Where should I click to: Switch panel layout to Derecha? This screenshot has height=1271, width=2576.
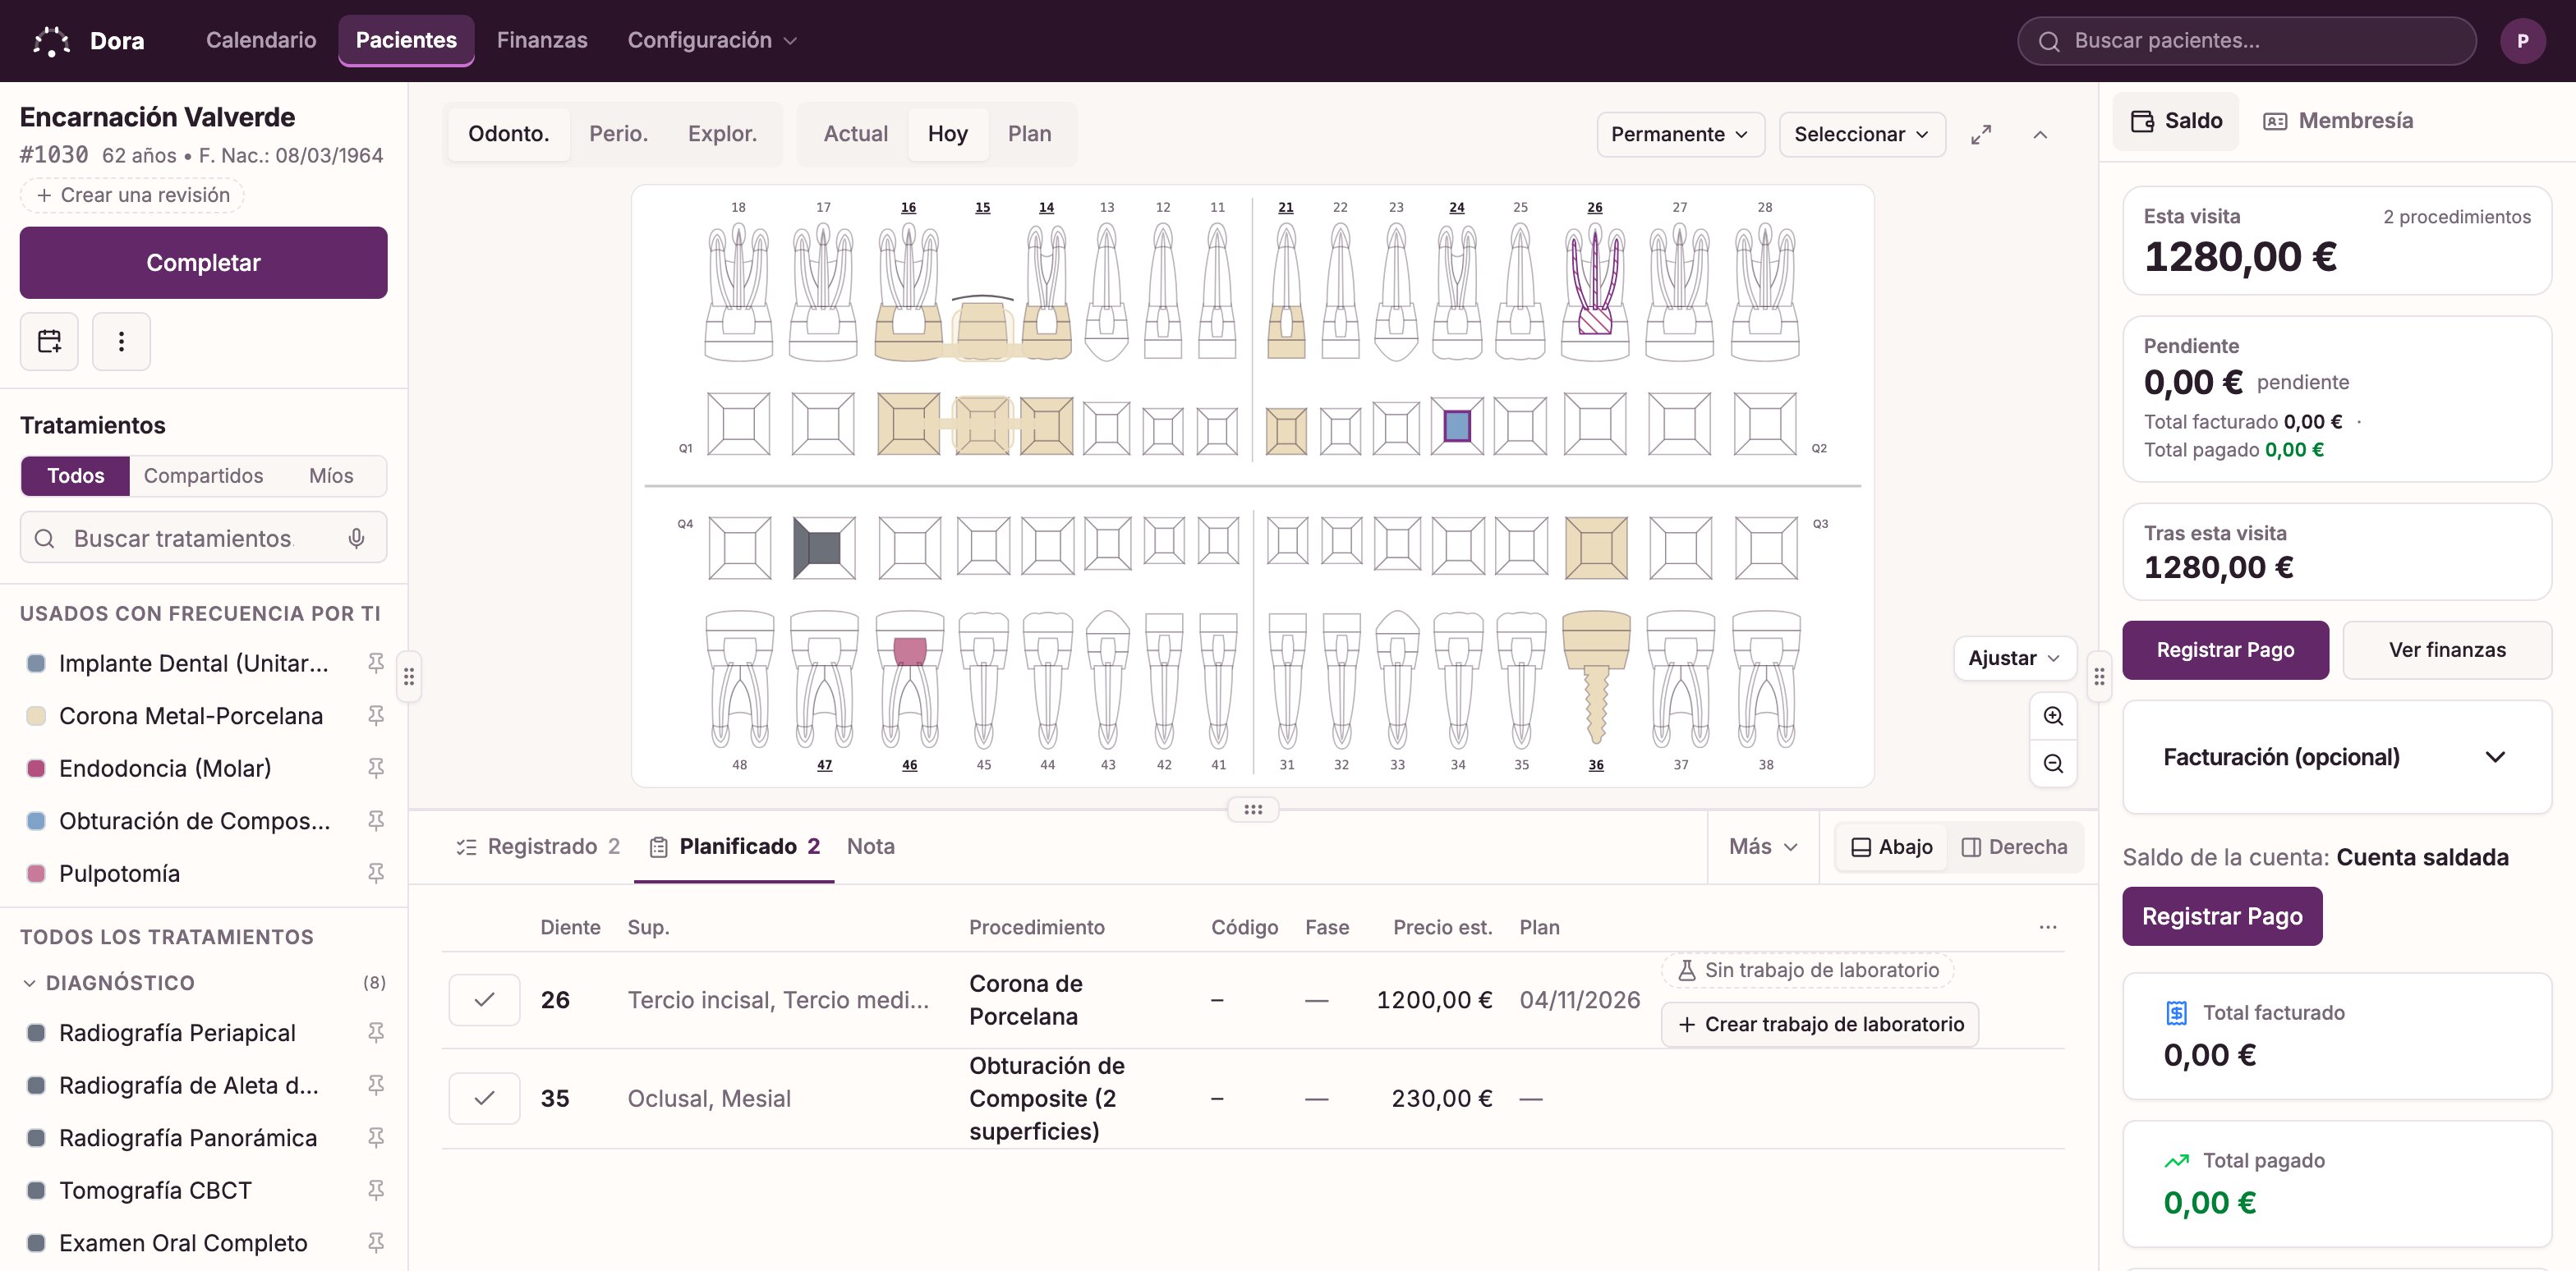pos(2015,847)
